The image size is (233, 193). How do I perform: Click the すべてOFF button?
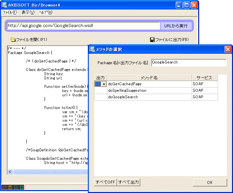105,182
